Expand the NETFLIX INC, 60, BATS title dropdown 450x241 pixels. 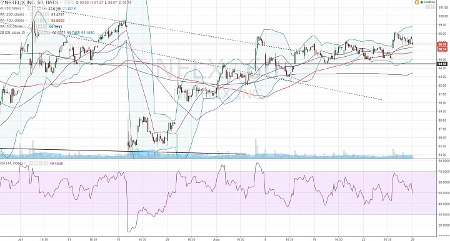(61, 2)
